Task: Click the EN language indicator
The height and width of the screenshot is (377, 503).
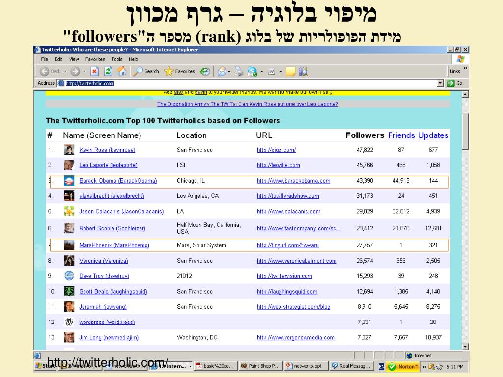Action: click(x=381, y=366)
